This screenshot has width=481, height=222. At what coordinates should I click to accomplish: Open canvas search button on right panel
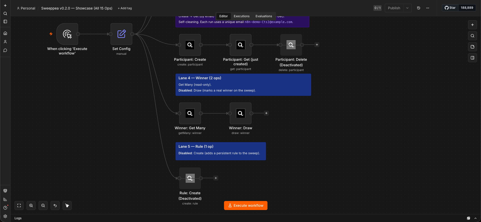472,36
